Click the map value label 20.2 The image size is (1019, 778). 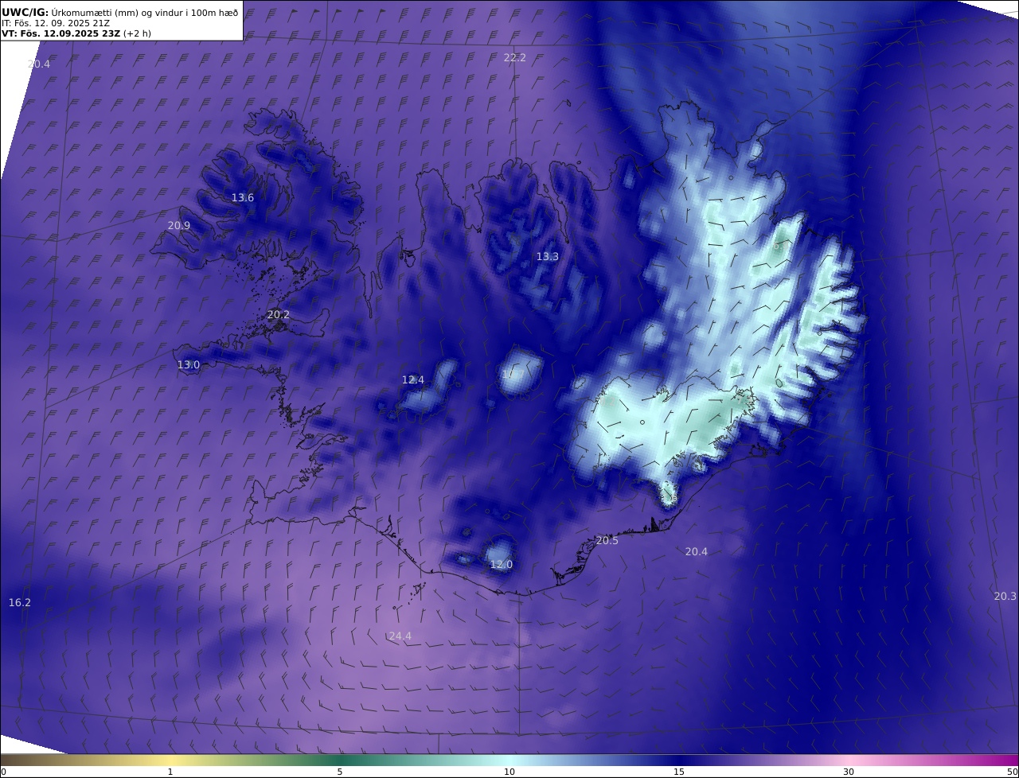pos(279,315)
